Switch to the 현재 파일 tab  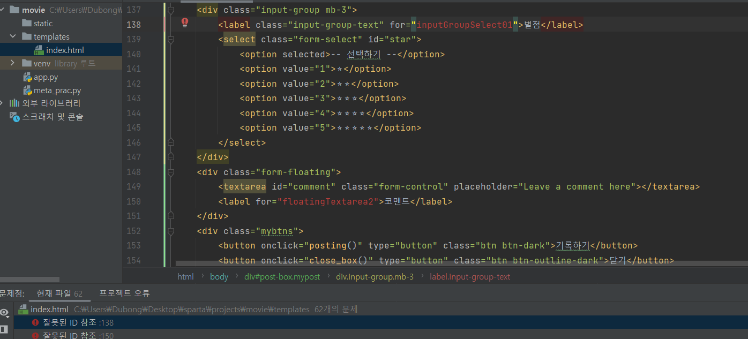(59, 293)
